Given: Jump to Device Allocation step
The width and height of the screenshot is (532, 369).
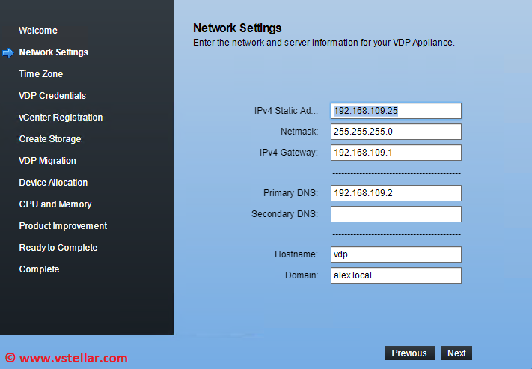Looking at the screenshot, I should (53, 183).
